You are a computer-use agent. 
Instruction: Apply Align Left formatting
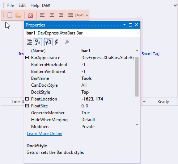pos(42,15)
